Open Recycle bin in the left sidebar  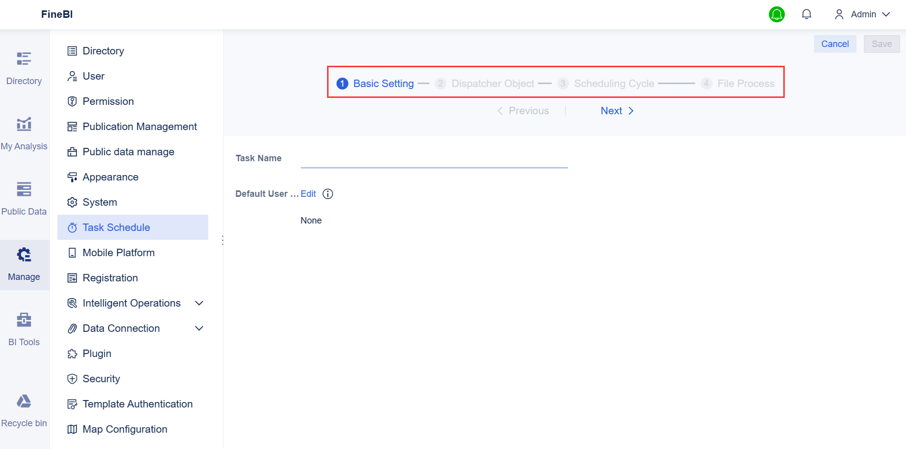pyautogui.click(x=24, y=410)
